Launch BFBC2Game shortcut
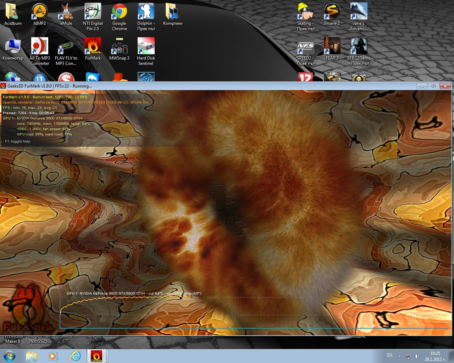This screenshot has width=454, height=363. coord(359,51)
